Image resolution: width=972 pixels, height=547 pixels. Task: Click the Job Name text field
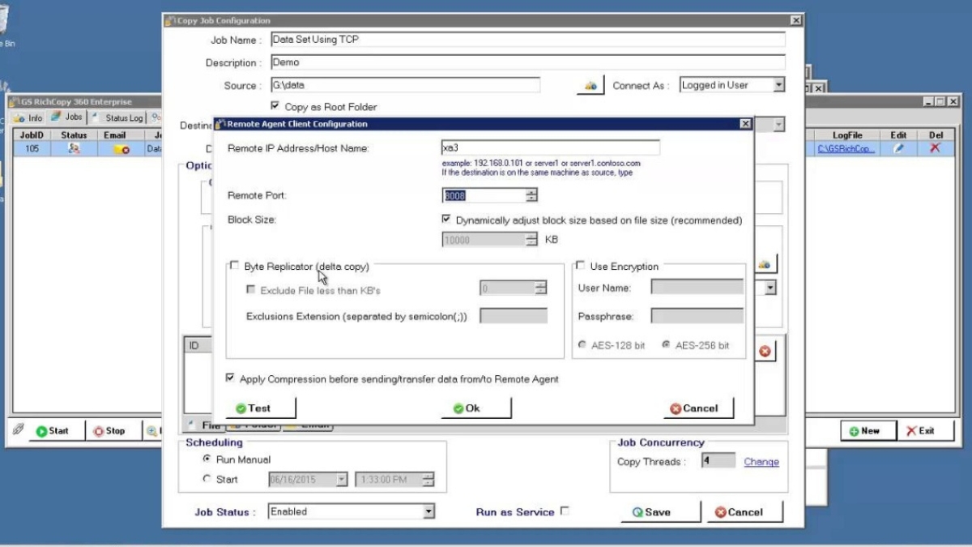(x=528, y=39)
